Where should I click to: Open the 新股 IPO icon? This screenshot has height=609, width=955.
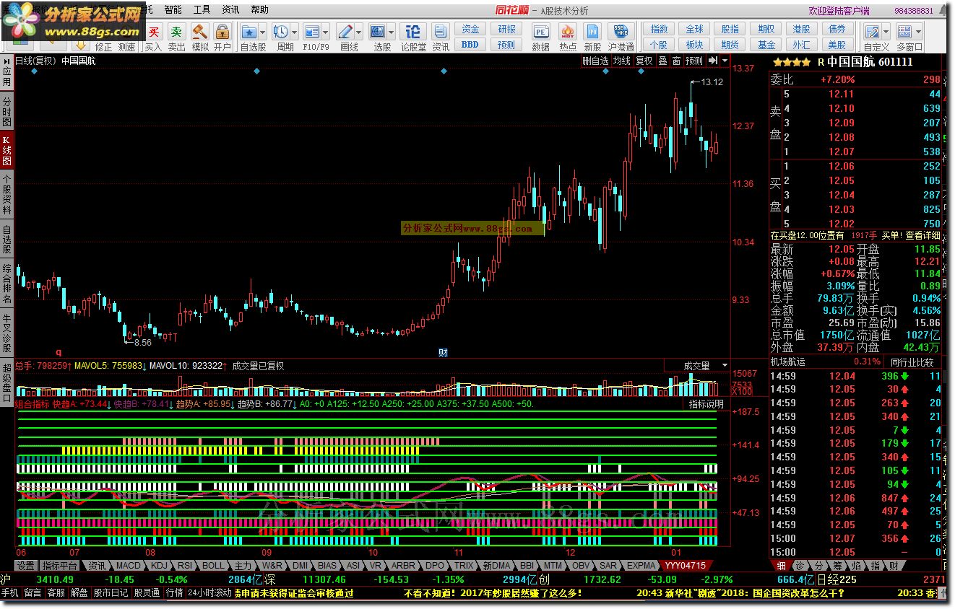[x=592, y=32]
